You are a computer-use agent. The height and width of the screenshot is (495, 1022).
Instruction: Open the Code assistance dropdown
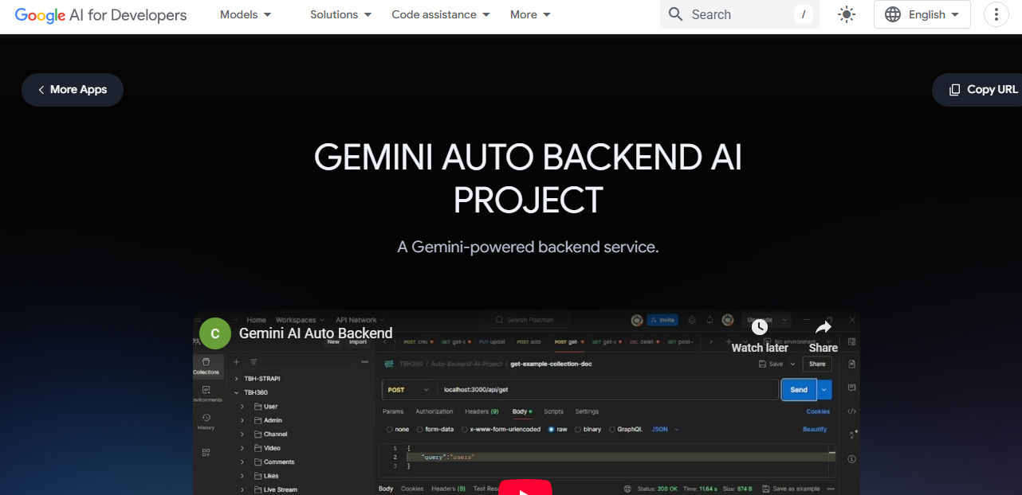[x=441, y=14]
